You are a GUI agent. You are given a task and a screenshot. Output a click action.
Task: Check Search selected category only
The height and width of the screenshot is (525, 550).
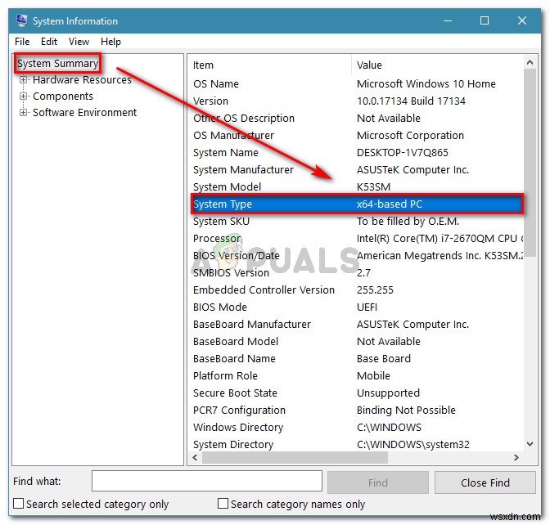(18, 504)
